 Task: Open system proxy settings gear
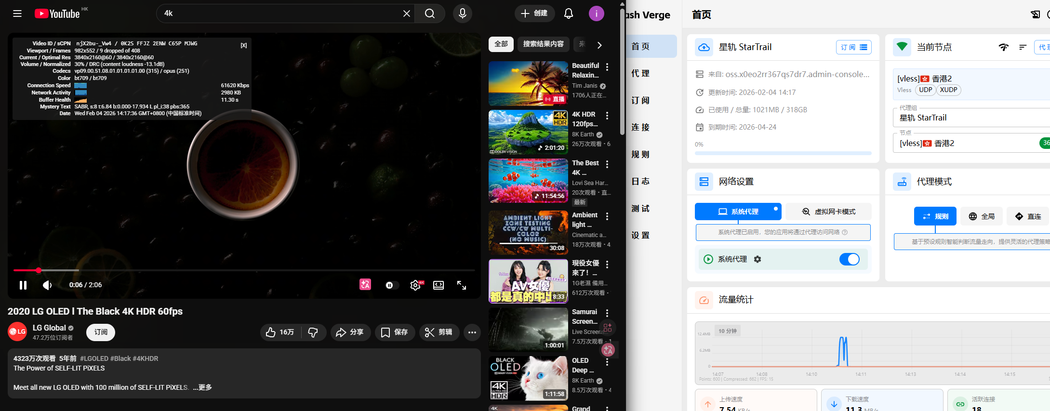(x=758, y=259)
